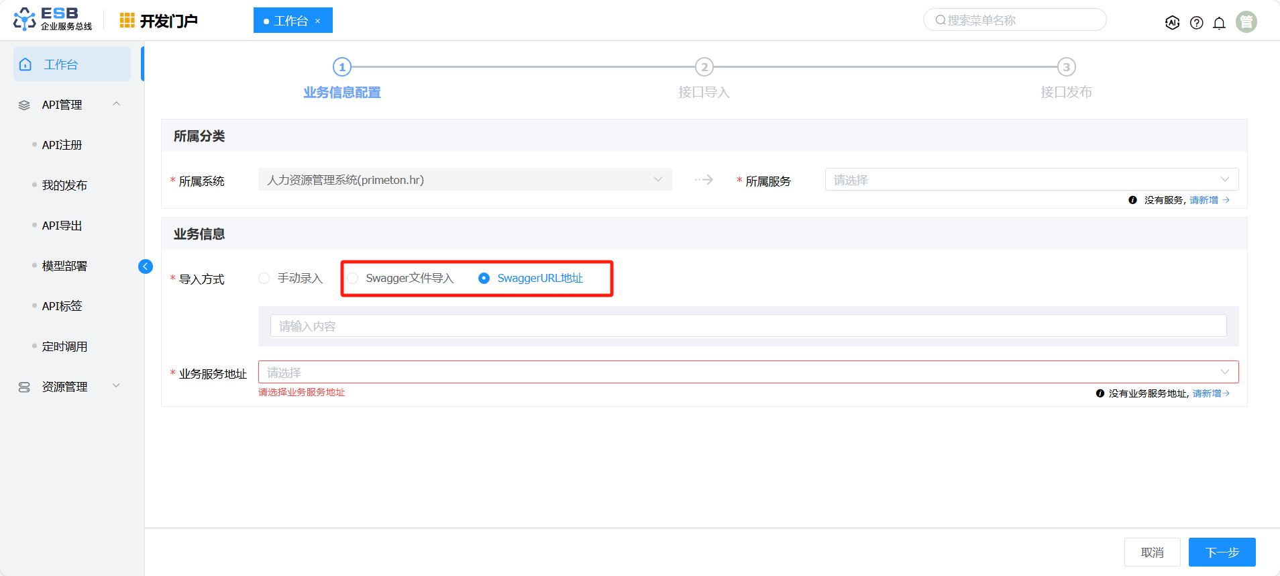Open the 模型部署 menu item
Screen dimensions: 1280x576
64,266
